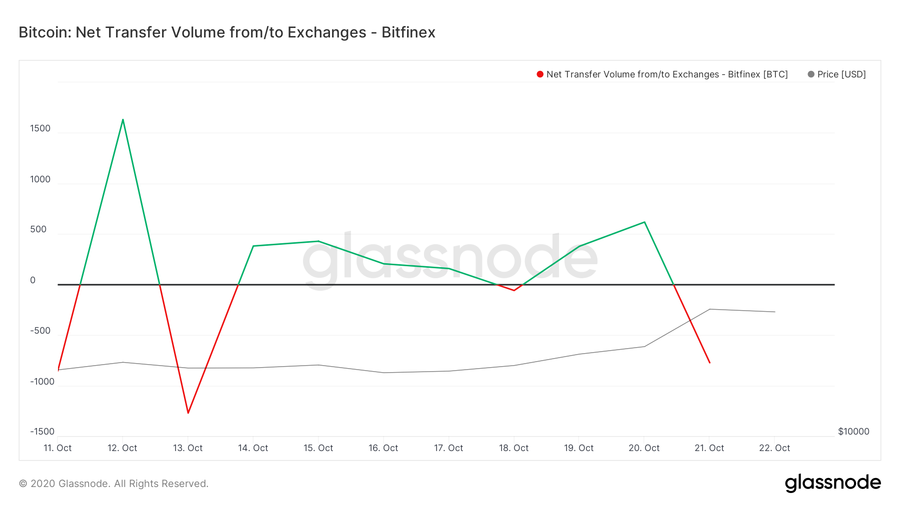Select the 20. Oct green peak point
Screen dimensions: 900x506
[644, 222]
